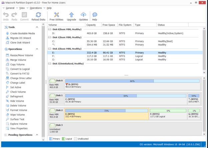208x148 pixels.
Task: Collapse the Operations section
Action: pos(37,49)
